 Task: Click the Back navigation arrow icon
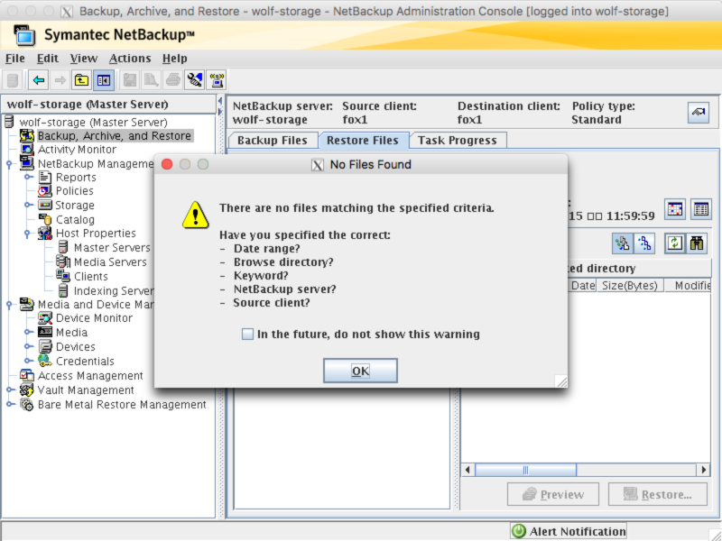[37, 79]
